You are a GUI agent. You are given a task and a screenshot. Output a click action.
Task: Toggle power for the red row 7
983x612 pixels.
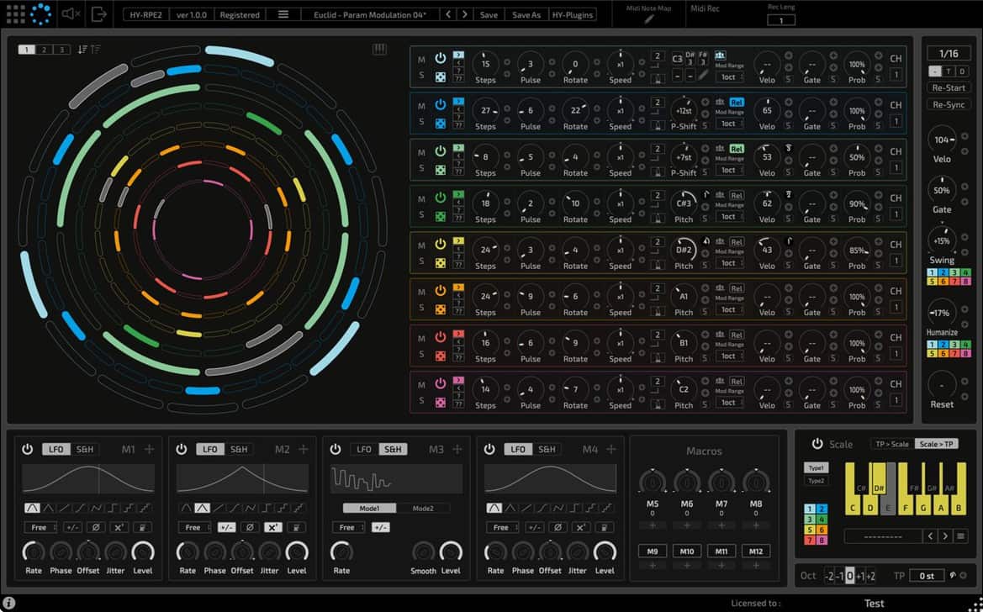click(x=441, y=337)
